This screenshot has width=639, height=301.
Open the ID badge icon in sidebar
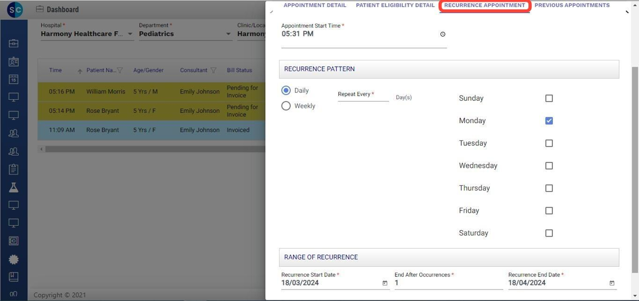[14, 62]
